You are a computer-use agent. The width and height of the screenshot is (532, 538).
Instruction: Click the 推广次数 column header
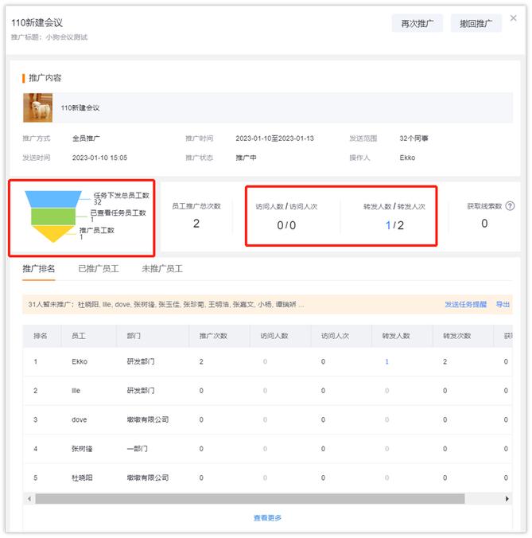[212, 336]
